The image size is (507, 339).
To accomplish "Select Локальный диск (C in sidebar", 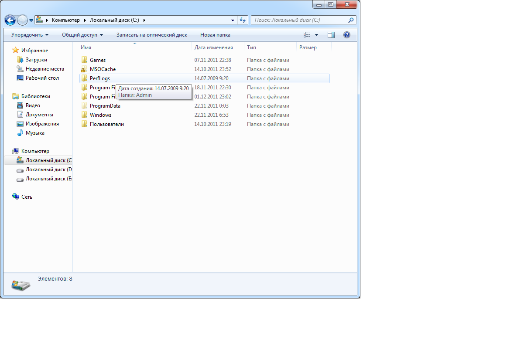I will (48, 160).
